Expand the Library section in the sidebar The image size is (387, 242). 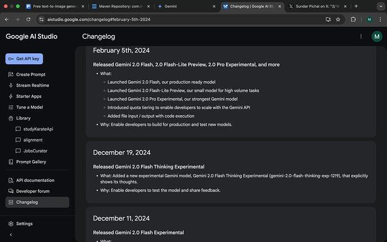[24, 118]
